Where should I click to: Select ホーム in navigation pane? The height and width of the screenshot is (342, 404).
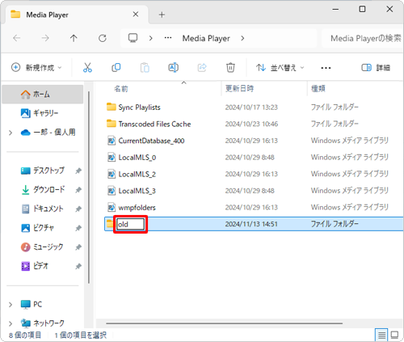43,95
